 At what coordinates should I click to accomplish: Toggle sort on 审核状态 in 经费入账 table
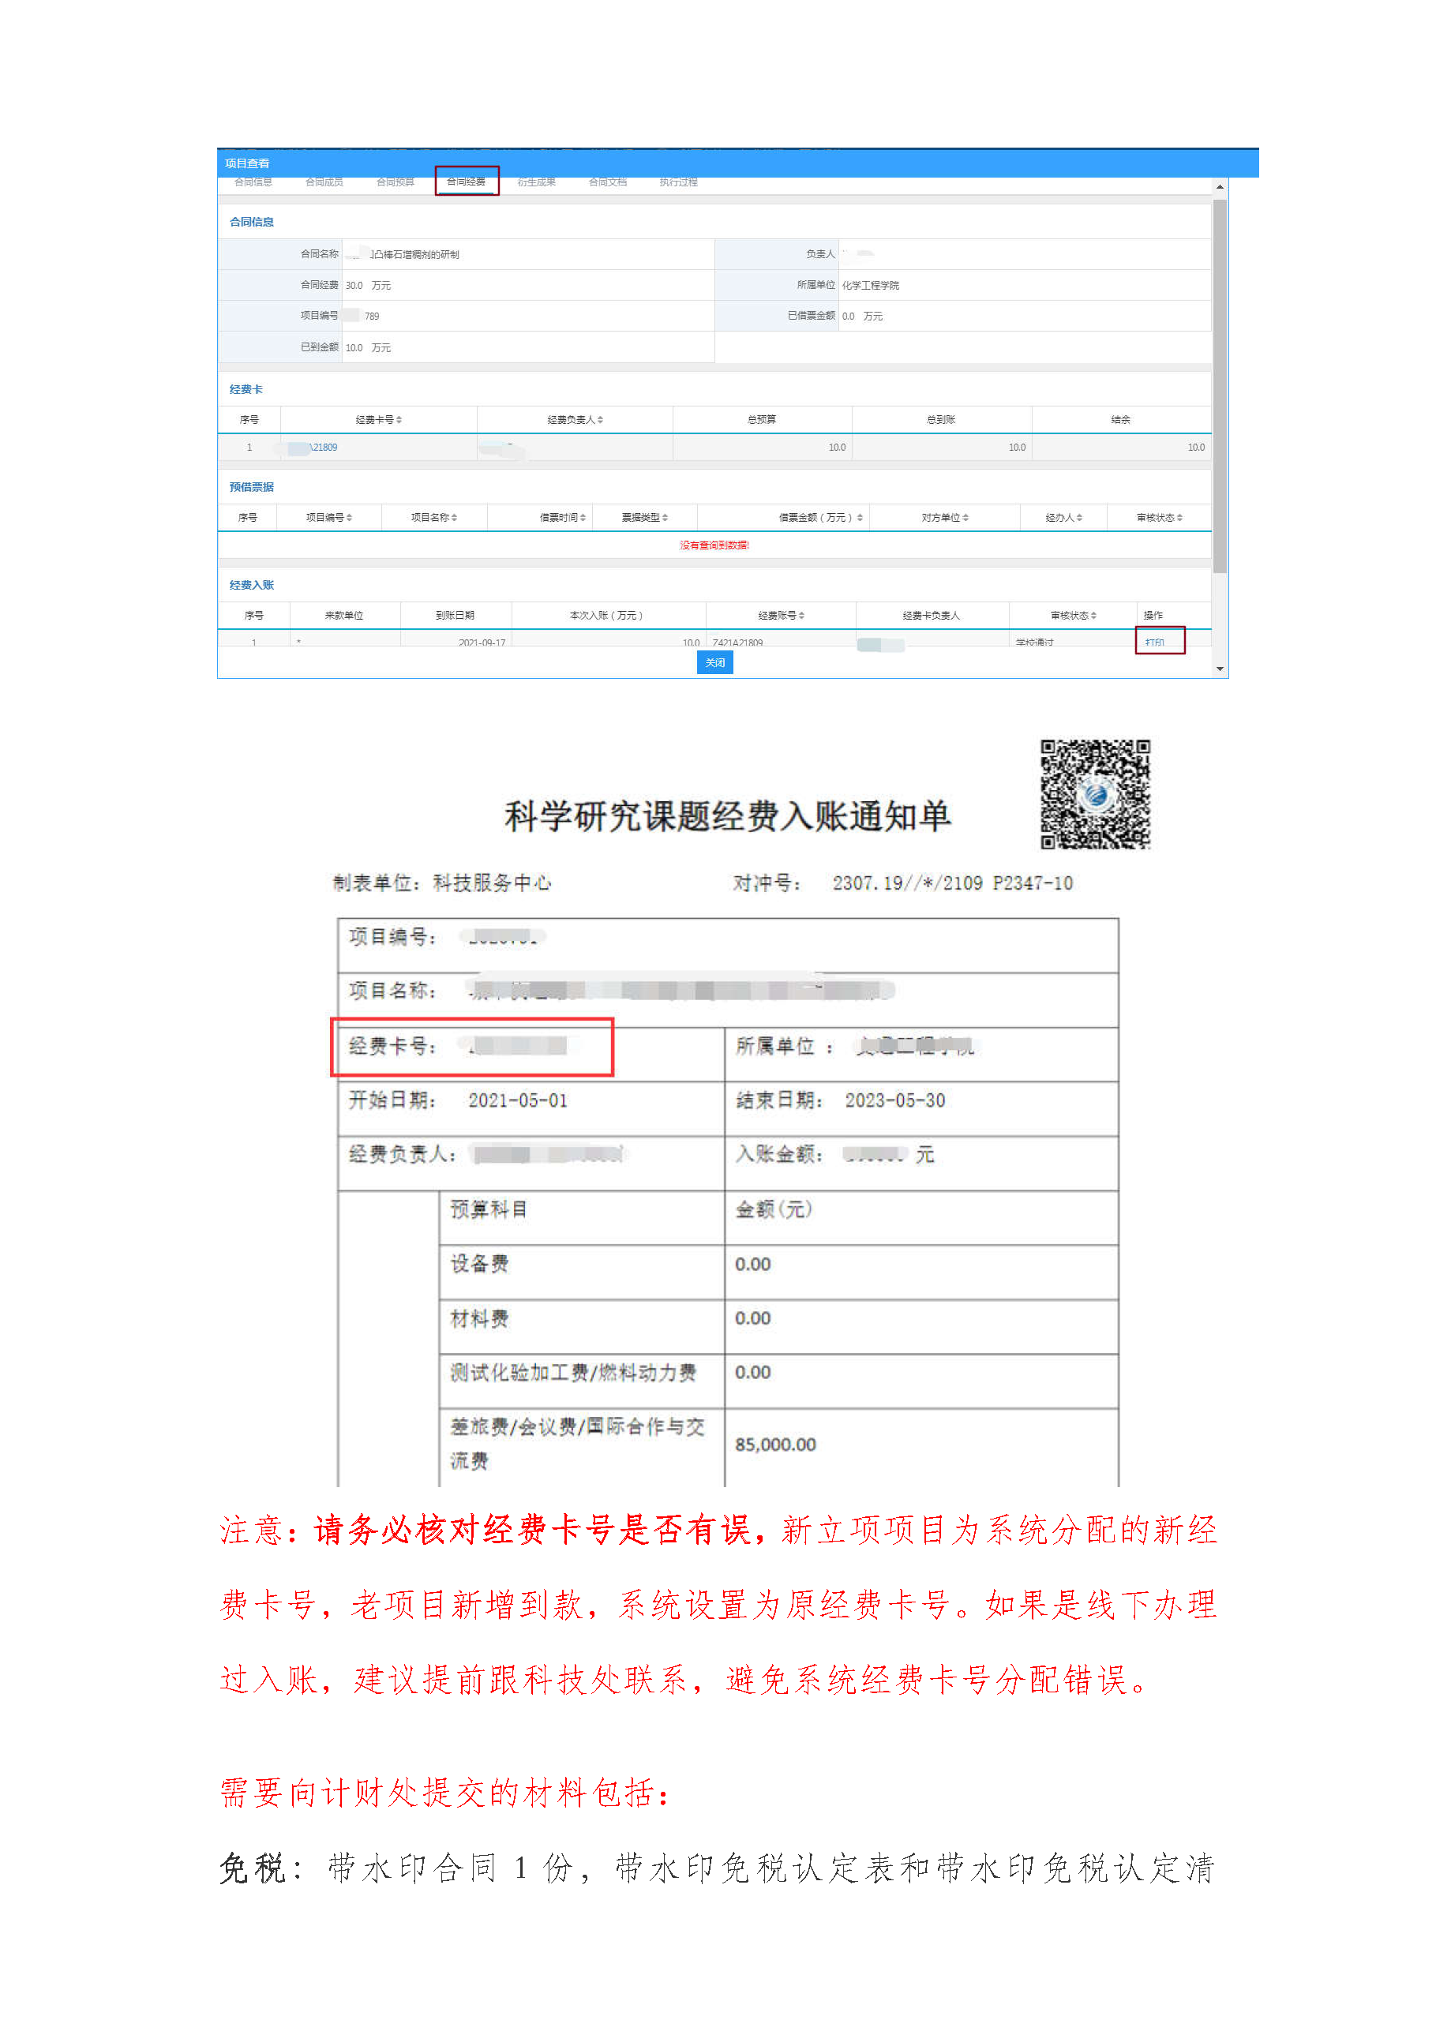(x=1093, y=616)
